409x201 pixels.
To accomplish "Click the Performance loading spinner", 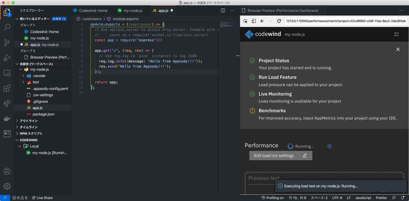I will 290,146.
